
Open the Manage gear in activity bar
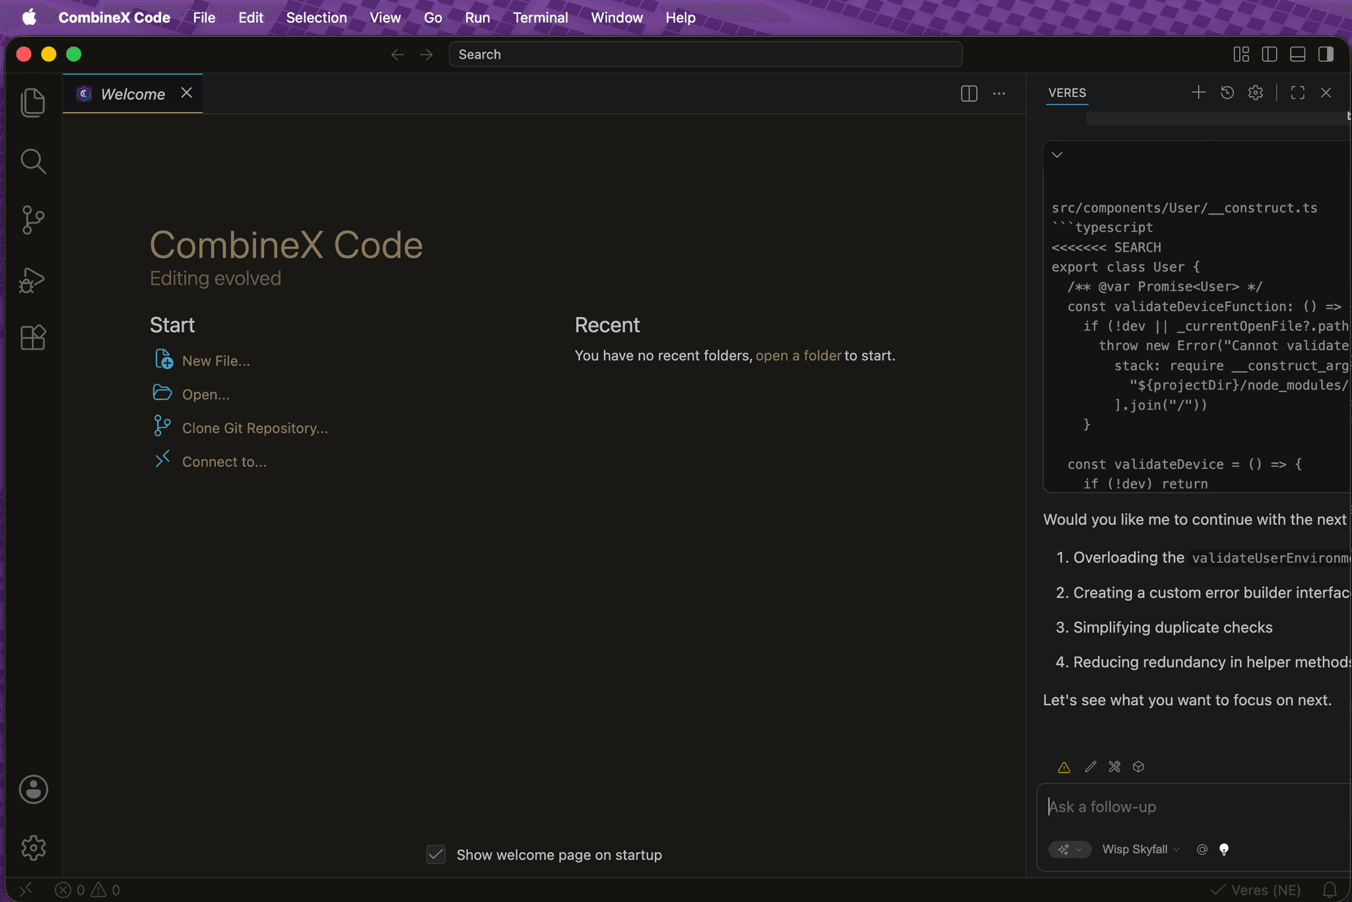(33, 848)
